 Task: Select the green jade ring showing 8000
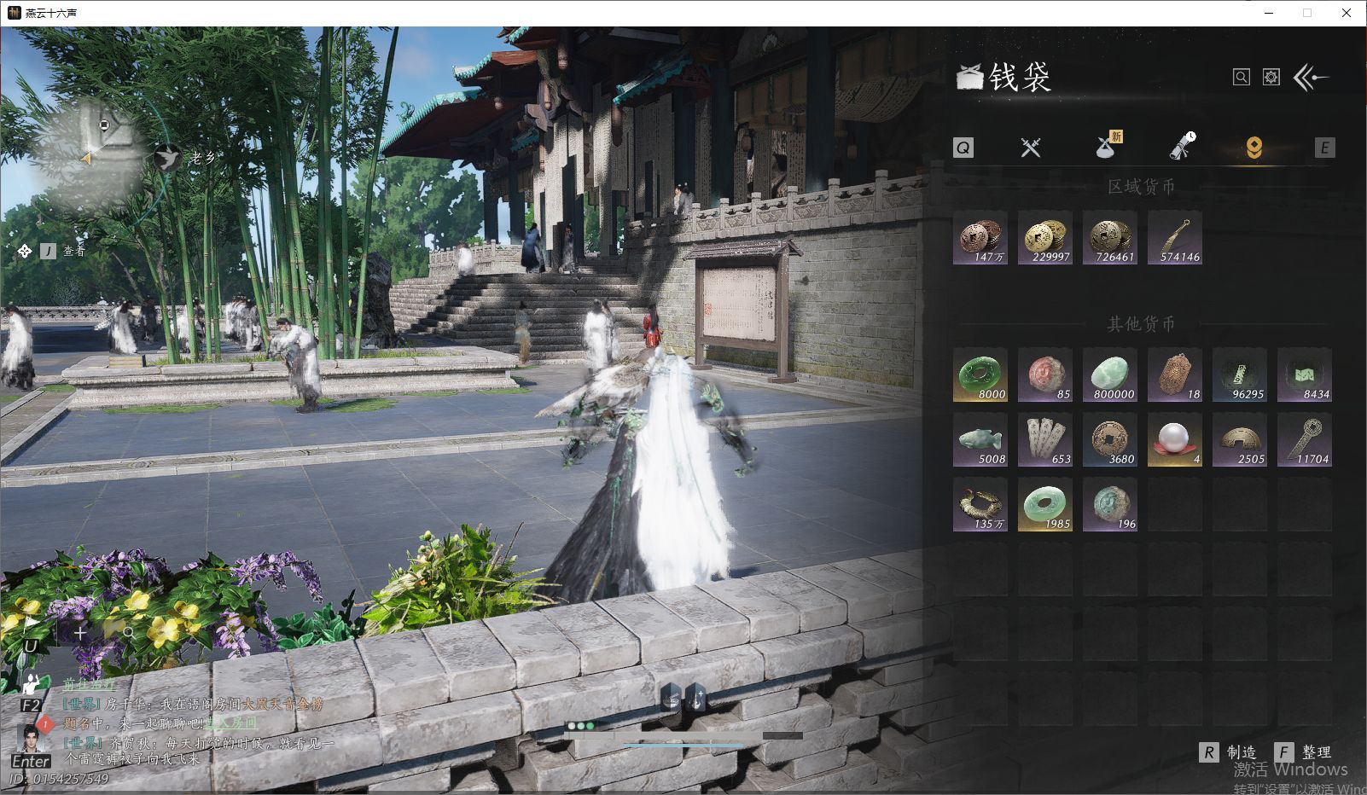coord(980,374)
